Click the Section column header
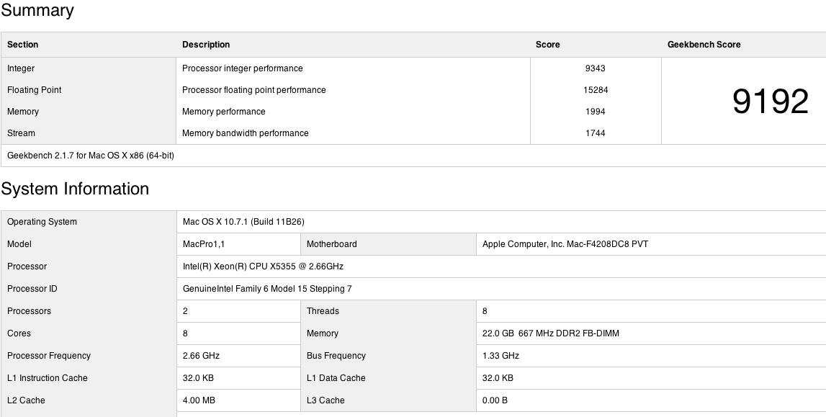The width and height of the screenshot is (826, 417). [23, 45]
